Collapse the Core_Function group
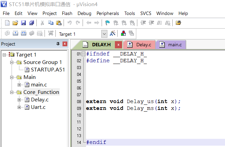 [x=12, y=92]
